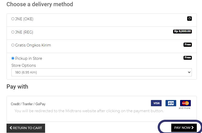Image resolution: width=202 pixels, height=133 pixels.
Task: Click the JNE (REG) delivery label text
Action: point(24,32)
